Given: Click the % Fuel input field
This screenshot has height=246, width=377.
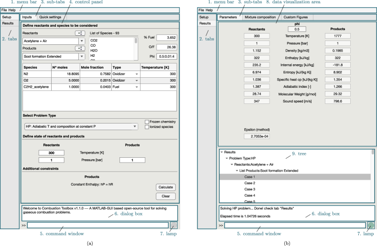Looking at the screenshot, I should pos(166,38).
